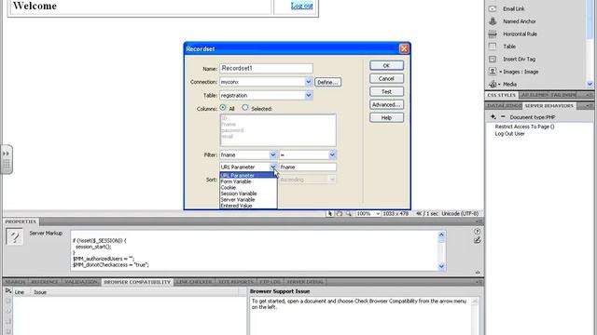This screenshot has width=597, height=335.
Task: Open the Connection dropdown showing myconx
Action: pos(309,82)
